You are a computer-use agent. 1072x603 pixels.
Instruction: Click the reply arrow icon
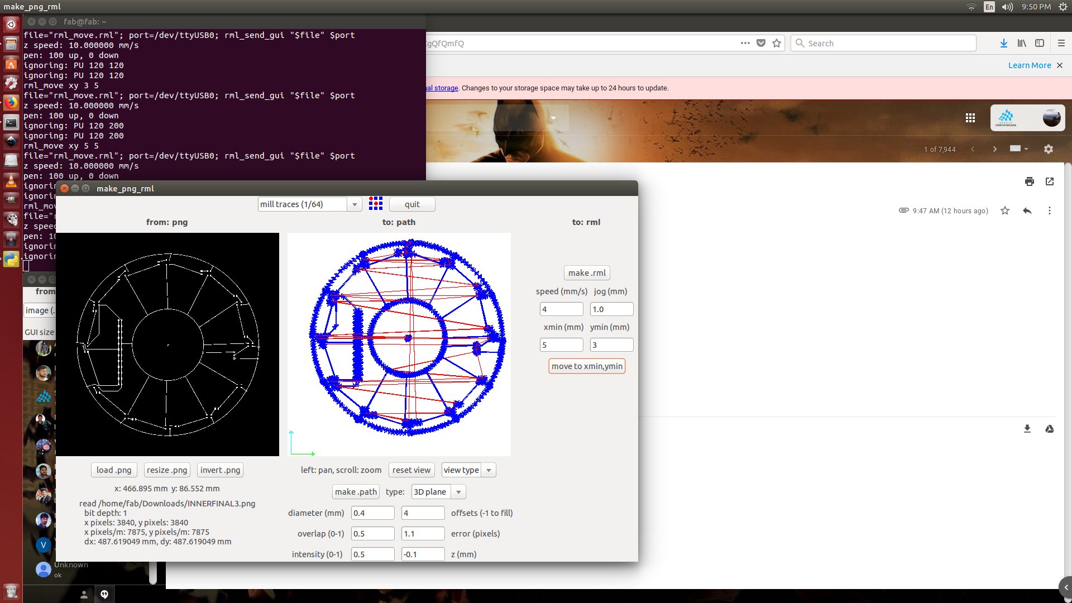[1027, 210]
